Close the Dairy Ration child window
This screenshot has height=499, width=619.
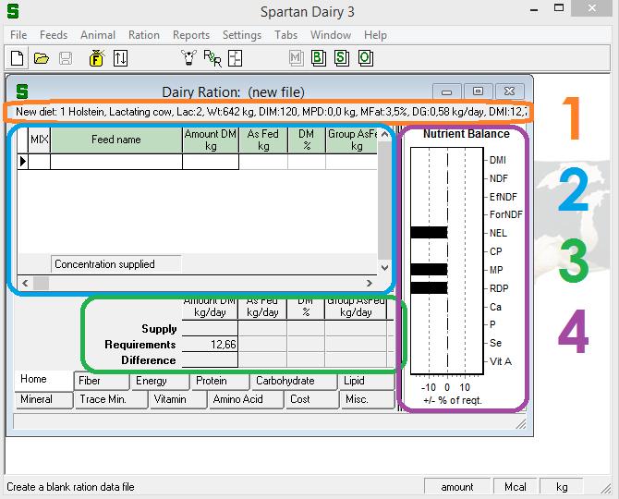point(510,91)
